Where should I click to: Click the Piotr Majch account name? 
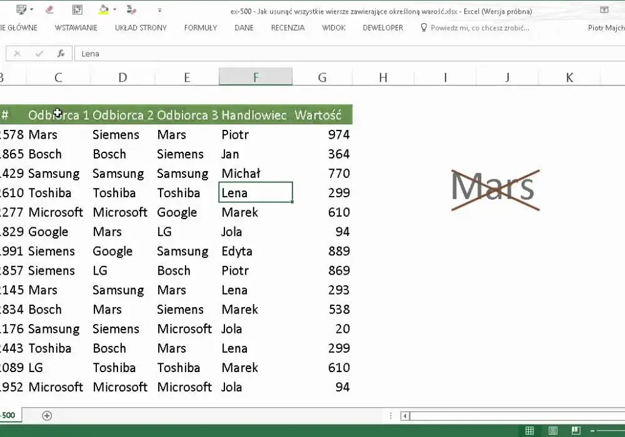pyautogui.click(x=606, y=28)
